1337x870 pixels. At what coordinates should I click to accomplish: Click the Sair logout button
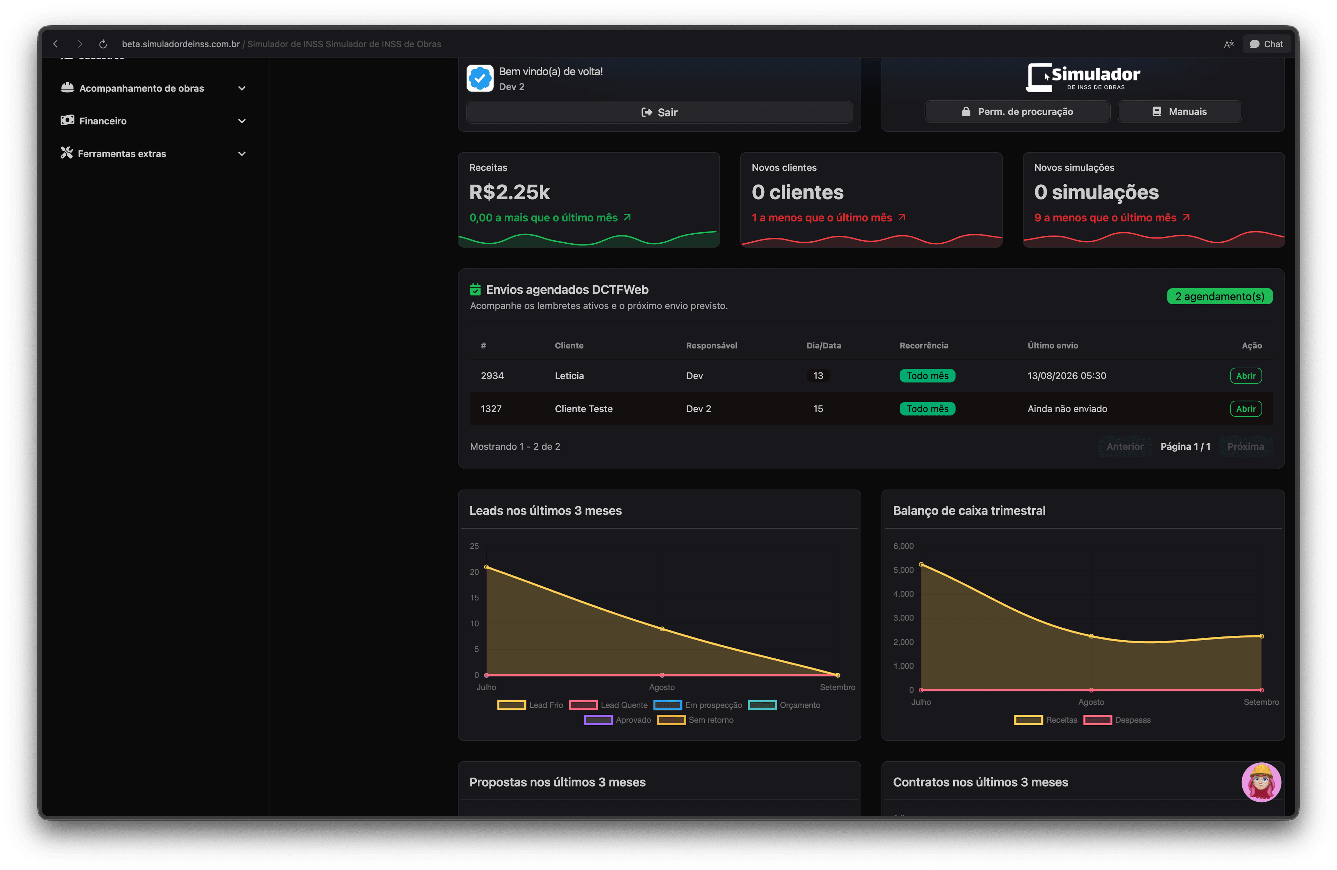pos(659,112)
